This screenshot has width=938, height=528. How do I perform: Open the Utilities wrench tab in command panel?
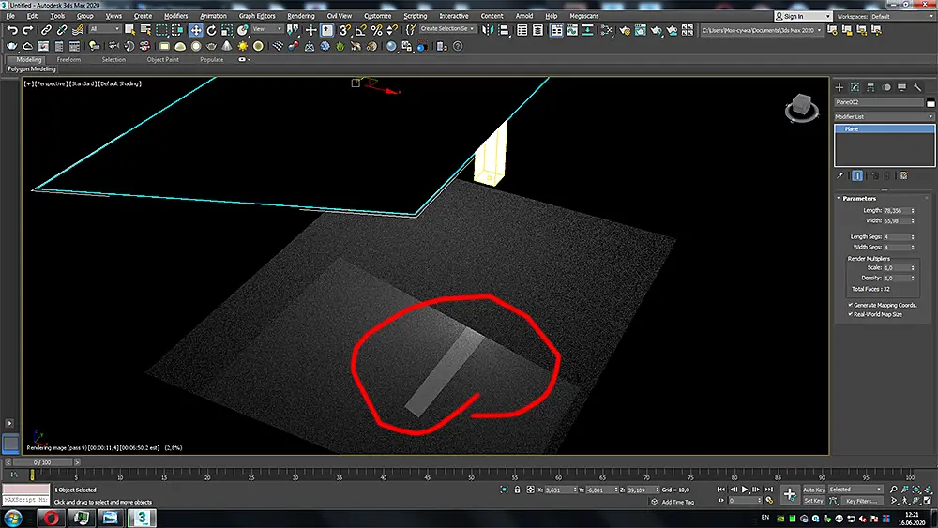coord(917,87)
